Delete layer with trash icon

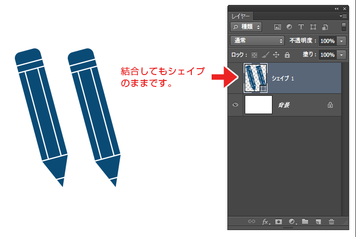pos(331,221)
